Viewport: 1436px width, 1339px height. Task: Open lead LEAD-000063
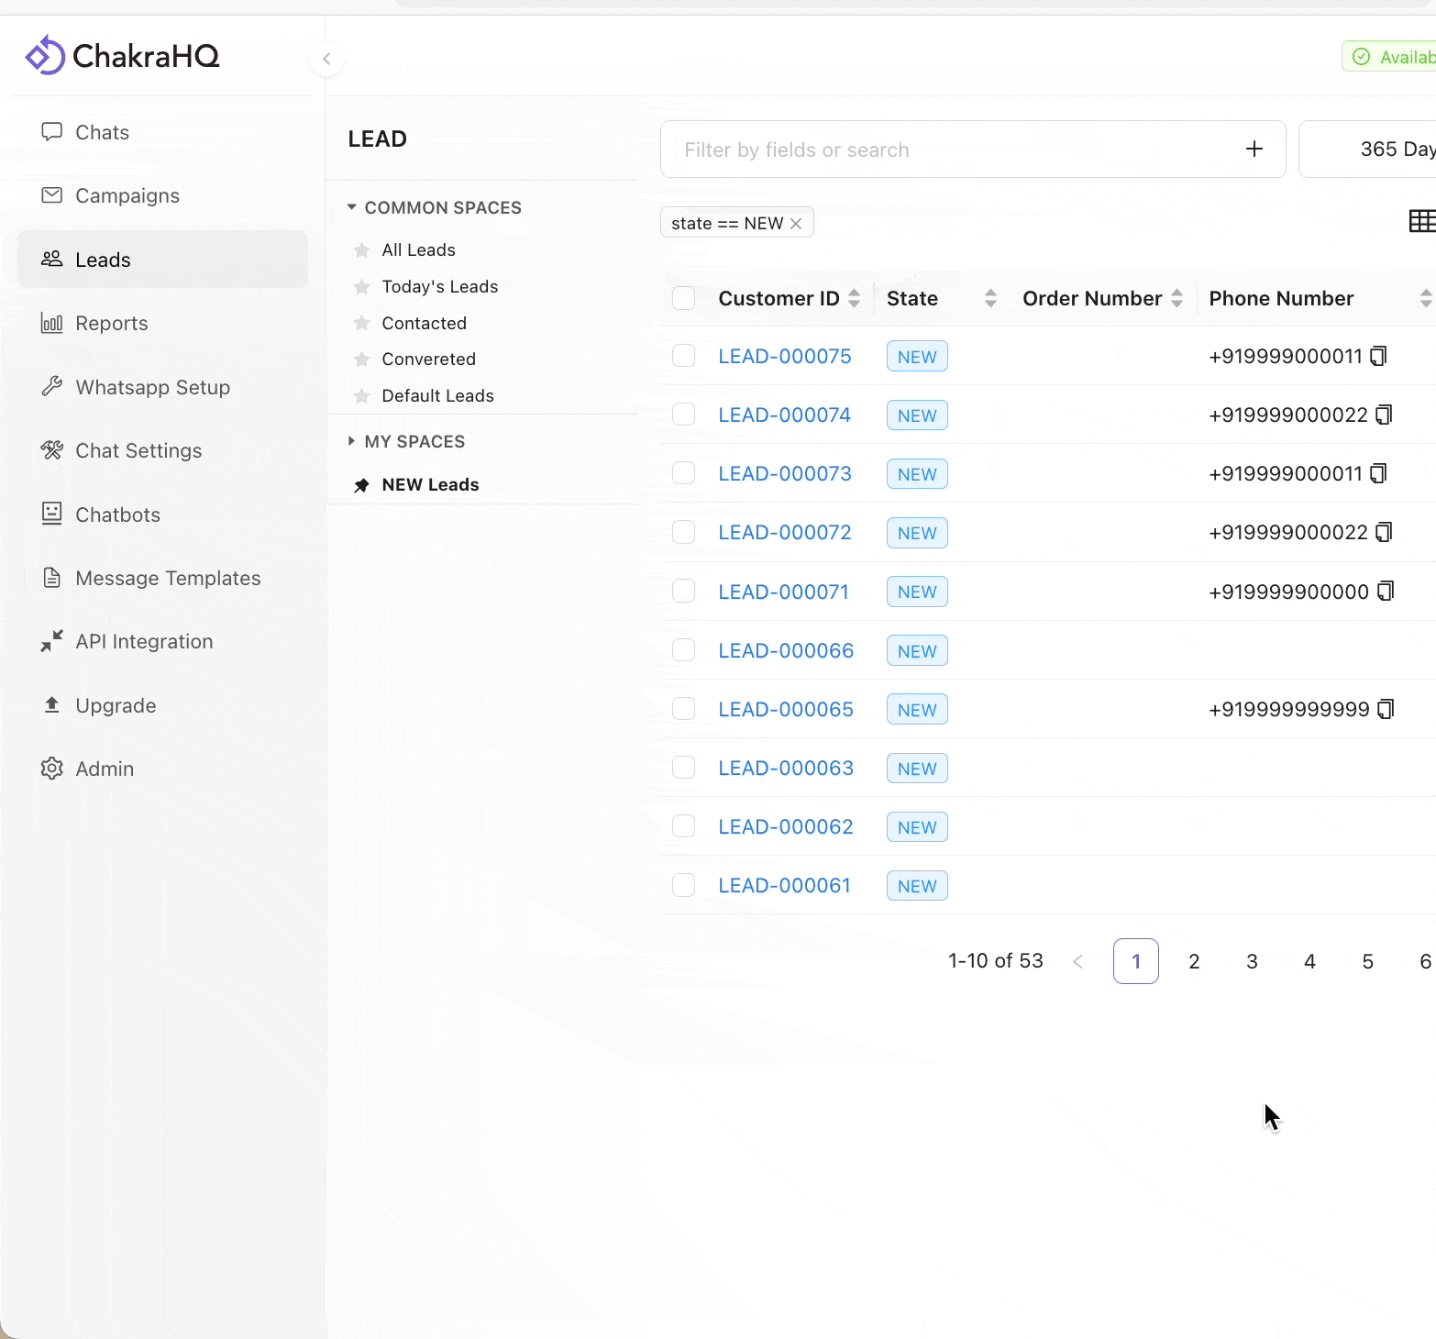coord(786,768)
